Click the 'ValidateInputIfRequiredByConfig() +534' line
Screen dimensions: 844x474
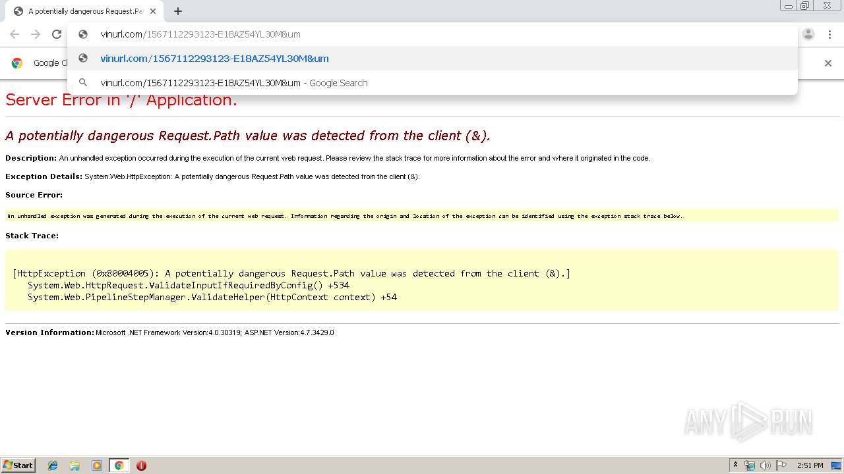[189, 285]
